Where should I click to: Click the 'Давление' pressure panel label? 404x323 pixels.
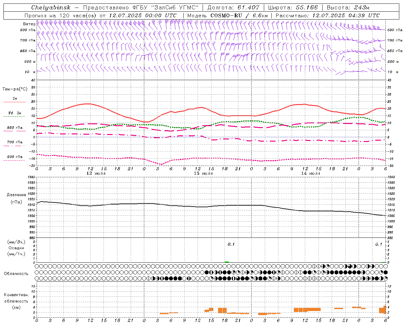point(16,195)
